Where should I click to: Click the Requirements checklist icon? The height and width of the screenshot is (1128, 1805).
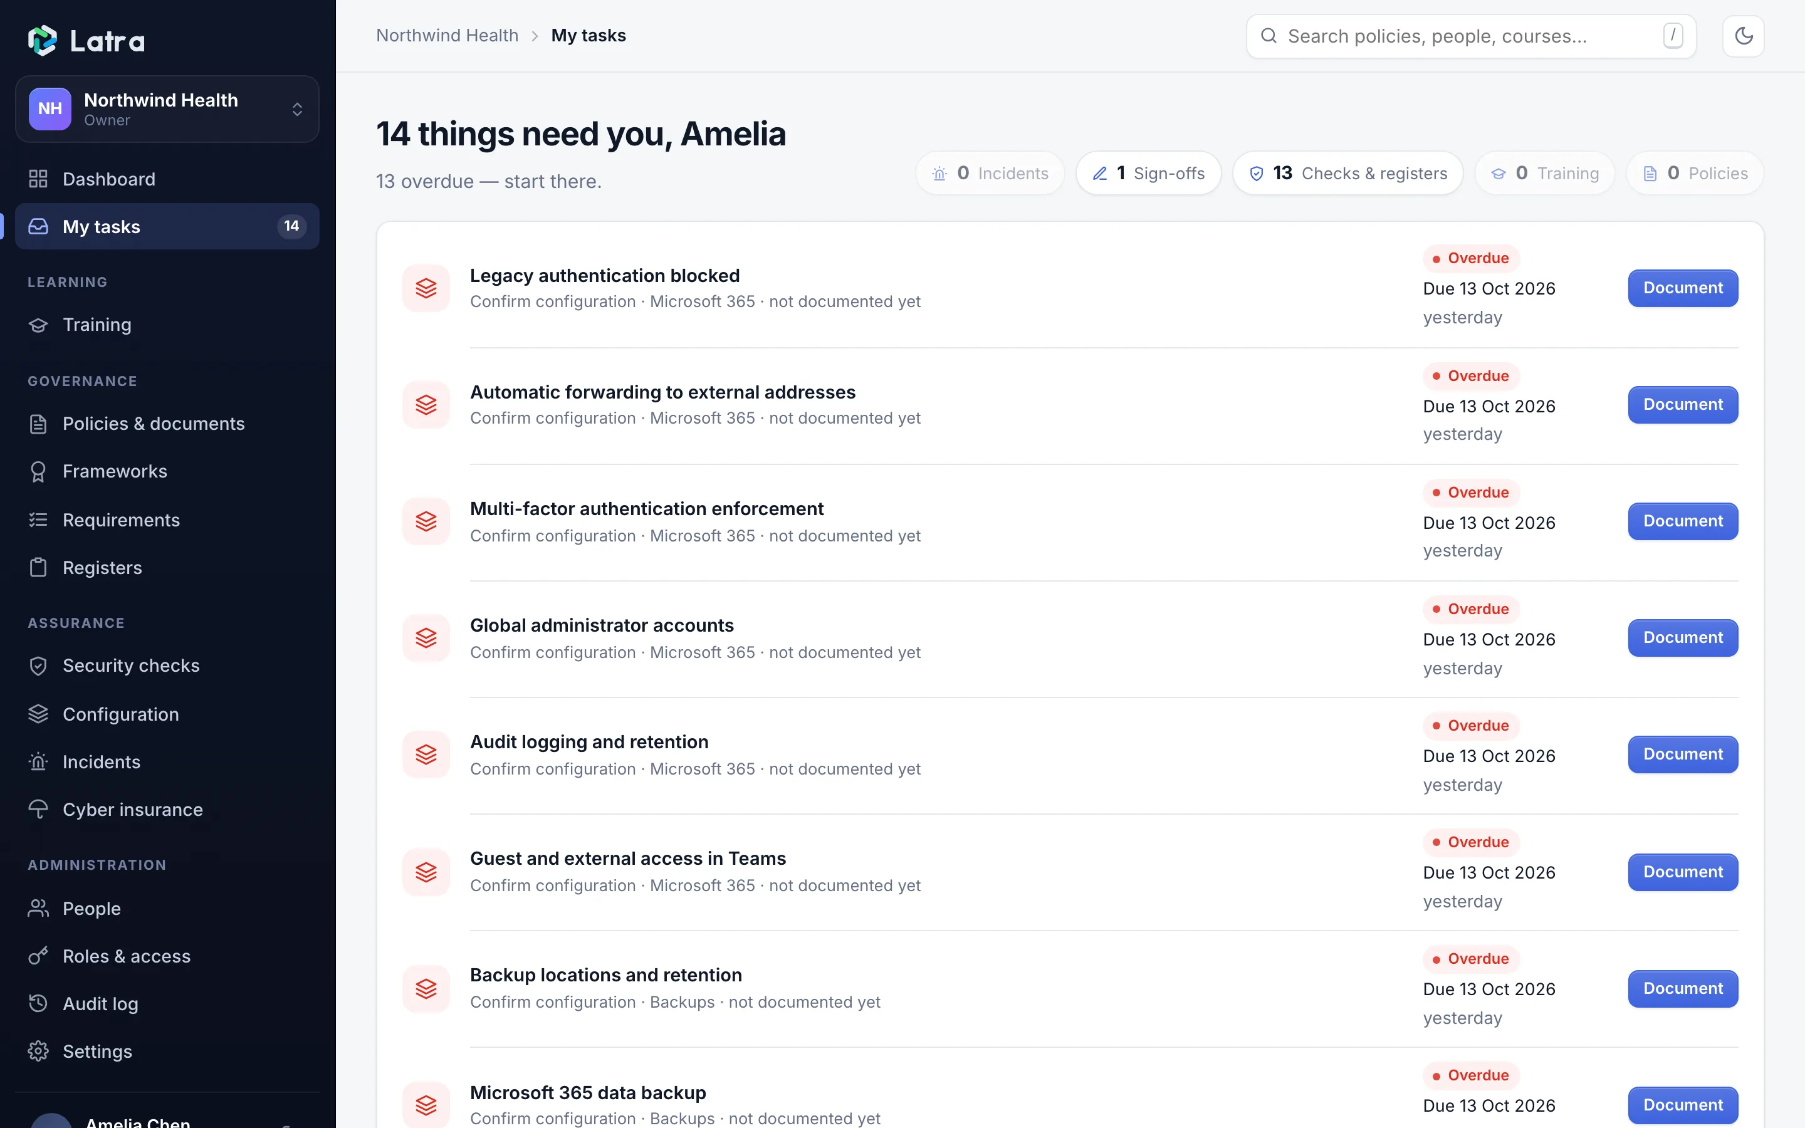[x=38, y=520]
